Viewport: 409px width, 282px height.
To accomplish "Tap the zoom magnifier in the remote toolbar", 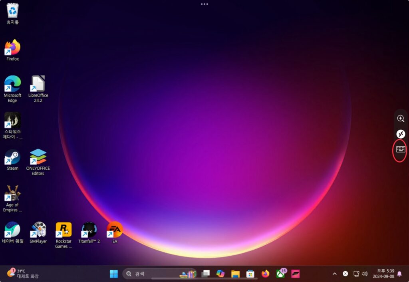I will click(401, 119).
